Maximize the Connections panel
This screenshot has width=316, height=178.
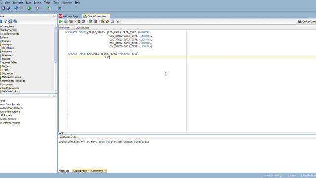(x=54, y=16)
